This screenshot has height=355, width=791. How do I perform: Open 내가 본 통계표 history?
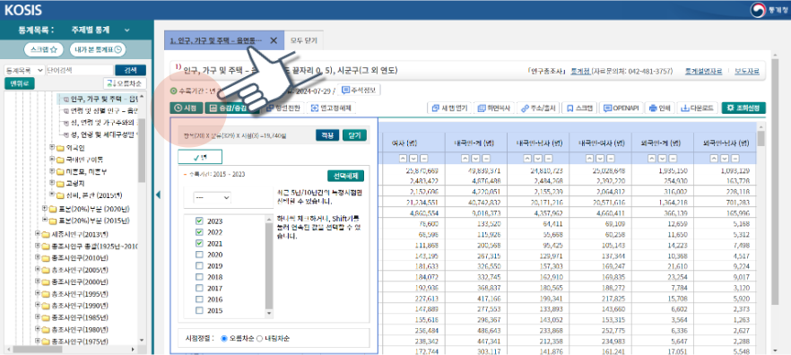pos(98,49)
